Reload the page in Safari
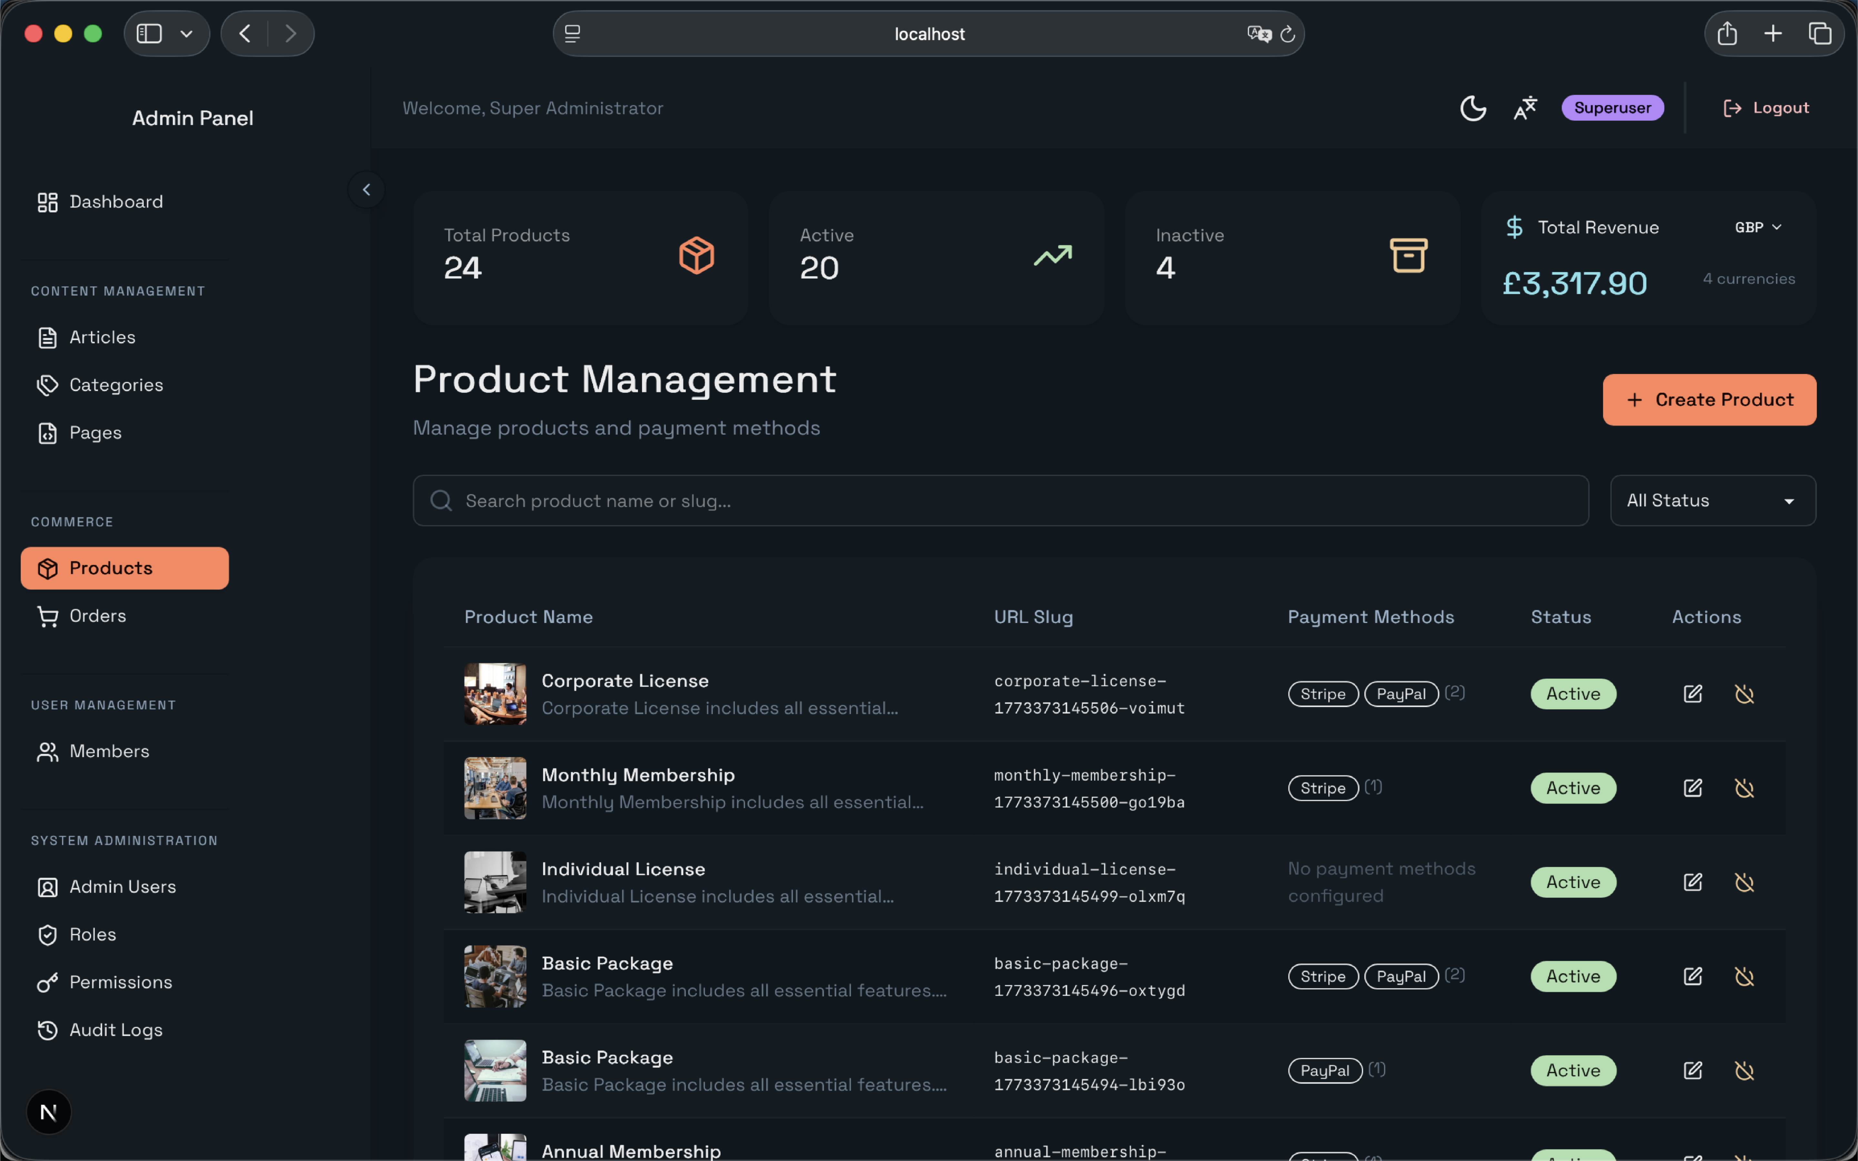Image resolution: width=1858 pixels, height=1161 pixels. coord(1288,34)
